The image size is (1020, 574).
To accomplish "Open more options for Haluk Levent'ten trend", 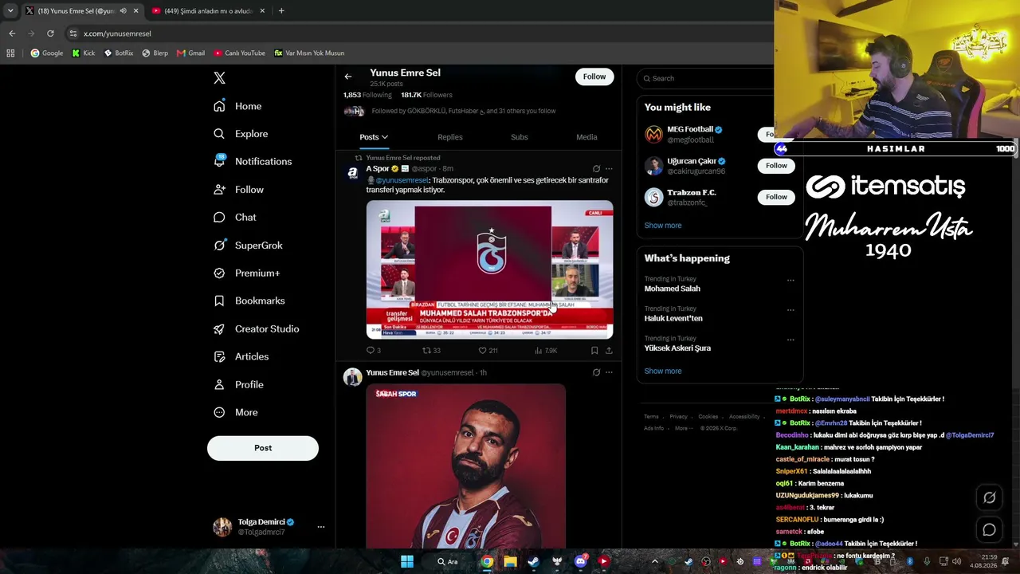I will click(x=790, y=309).
